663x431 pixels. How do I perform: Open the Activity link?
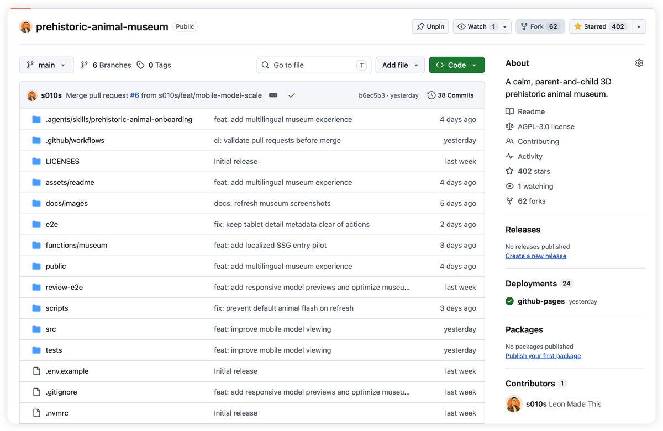[524, 156]
